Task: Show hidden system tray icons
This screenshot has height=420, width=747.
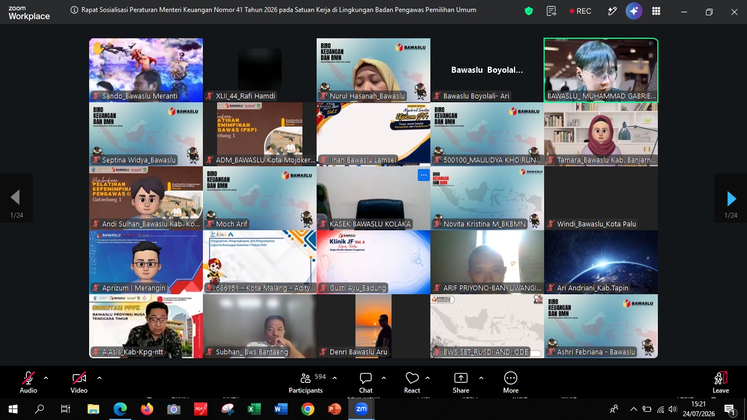Action: [634, 409]
